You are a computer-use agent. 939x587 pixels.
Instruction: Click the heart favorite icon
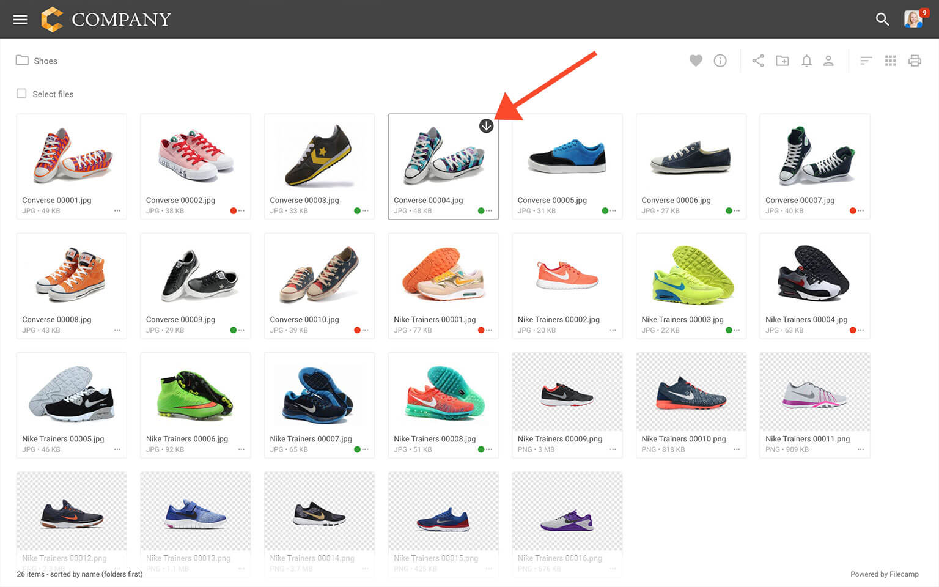696,61
